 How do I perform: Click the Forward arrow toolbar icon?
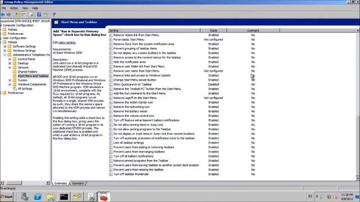(x=9, y=15)
